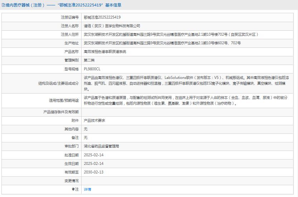Click the 型号规格 label
Viewport: 298px width, 197px height.
pyautogui.click(x=72, y=69)
